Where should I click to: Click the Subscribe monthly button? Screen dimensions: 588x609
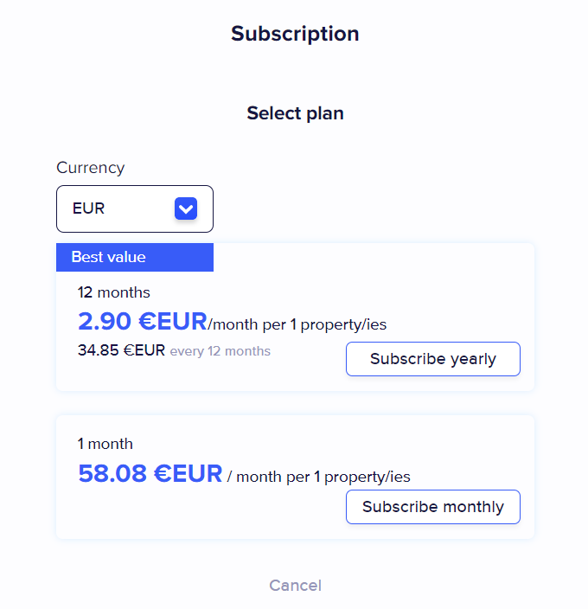(x=432, y=507)
